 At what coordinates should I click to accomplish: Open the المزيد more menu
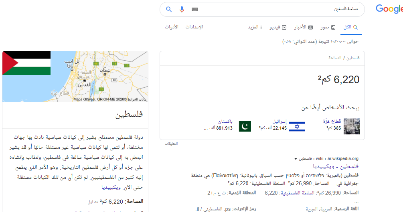255,27
